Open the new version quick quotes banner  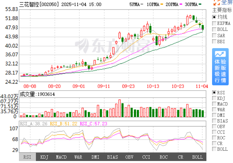coord(220,67)
